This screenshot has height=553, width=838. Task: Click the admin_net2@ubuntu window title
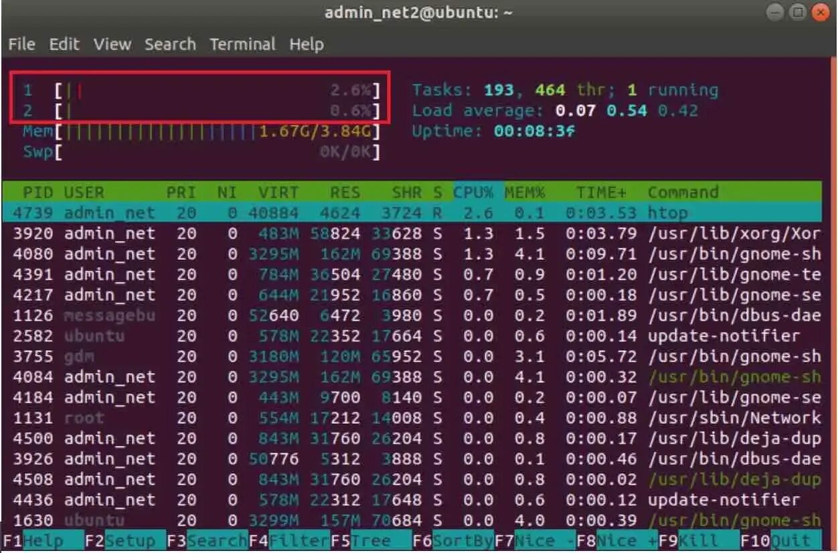(x=419, y=13)
